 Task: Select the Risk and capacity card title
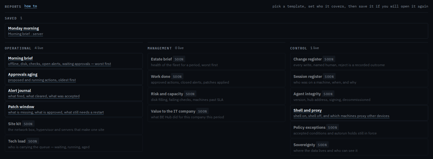click(x=167, y=94)
